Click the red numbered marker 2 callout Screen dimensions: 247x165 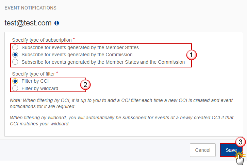pos(85,85)
